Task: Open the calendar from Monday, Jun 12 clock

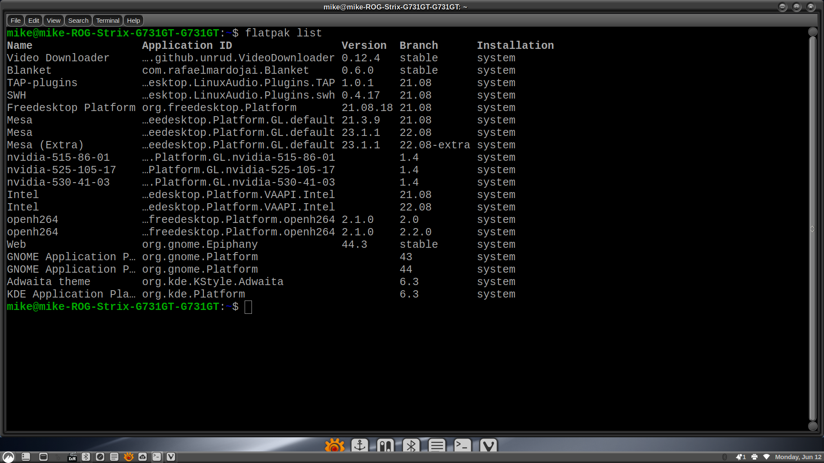Action: pyautogui.click(x=798, y=457)
